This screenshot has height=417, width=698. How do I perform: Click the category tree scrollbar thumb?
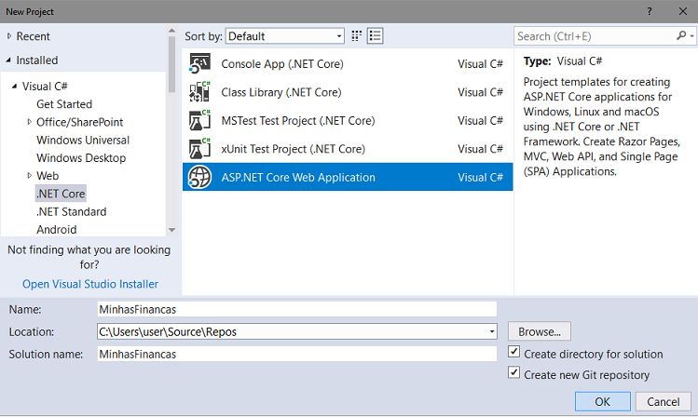pyautogui.click(x=171, y=64)
